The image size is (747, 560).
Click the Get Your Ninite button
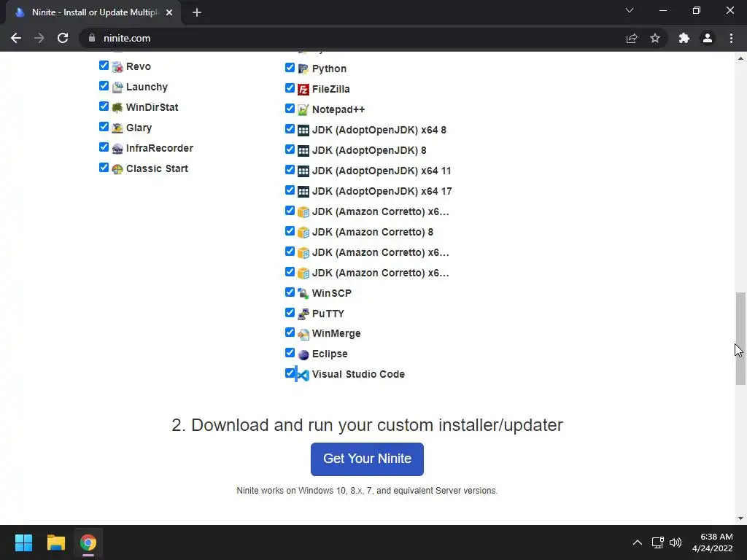pyautogui.click(x=367, y=459)
